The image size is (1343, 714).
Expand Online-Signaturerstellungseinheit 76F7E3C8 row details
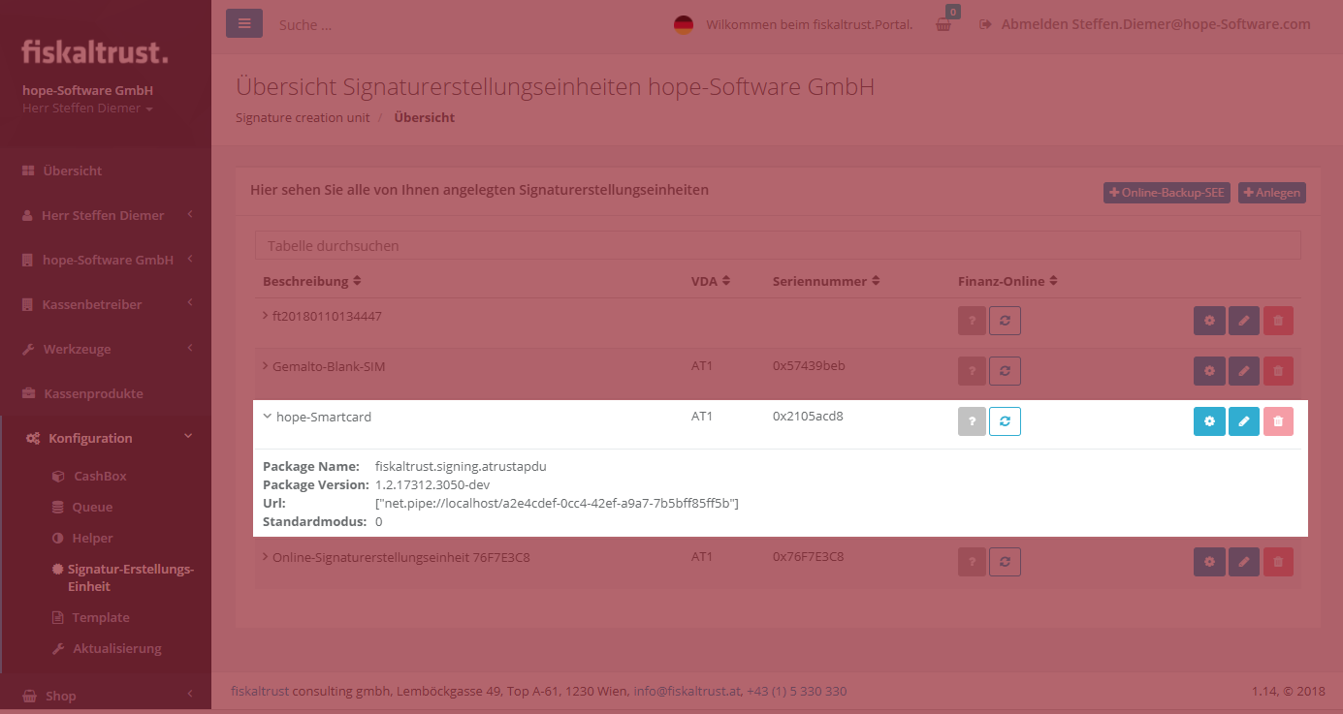(x=266, y=557)
